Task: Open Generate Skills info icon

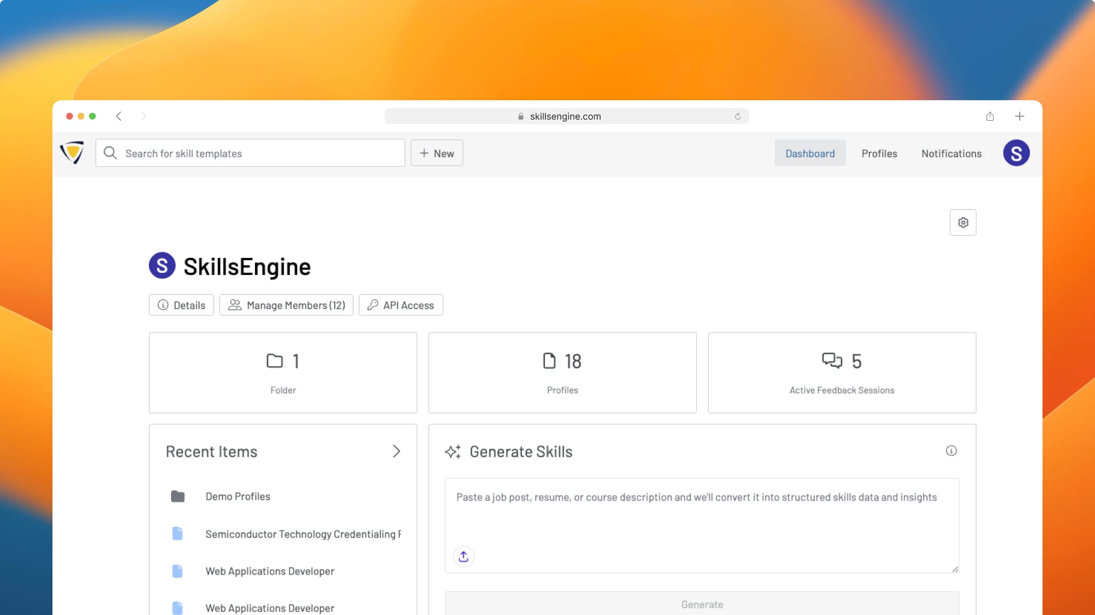Action: tap(951, 450)
